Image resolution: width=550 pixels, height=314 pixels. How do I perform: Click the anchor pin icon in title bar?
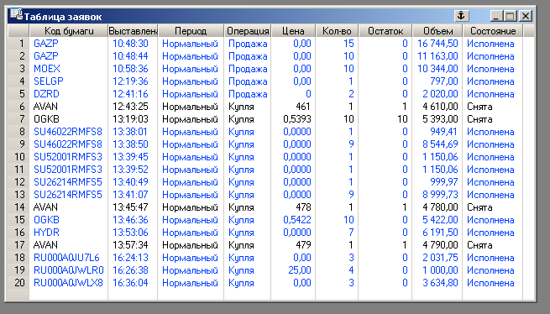[462, 16]
